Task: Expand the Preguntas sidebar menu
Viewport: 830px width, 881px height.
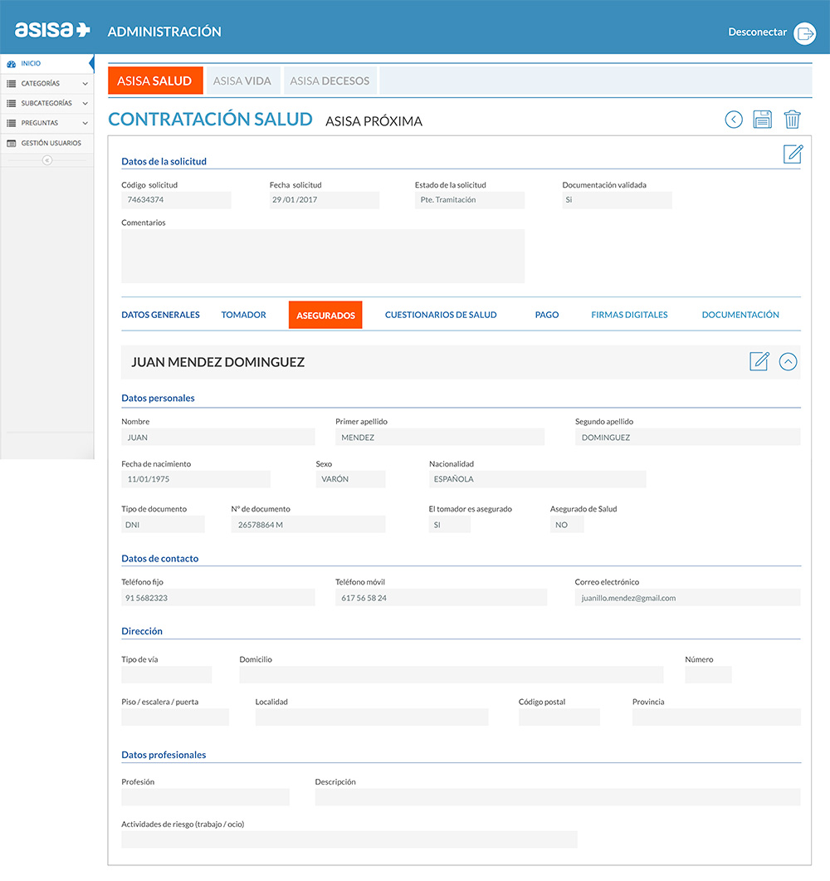Action: click(85, 124)
